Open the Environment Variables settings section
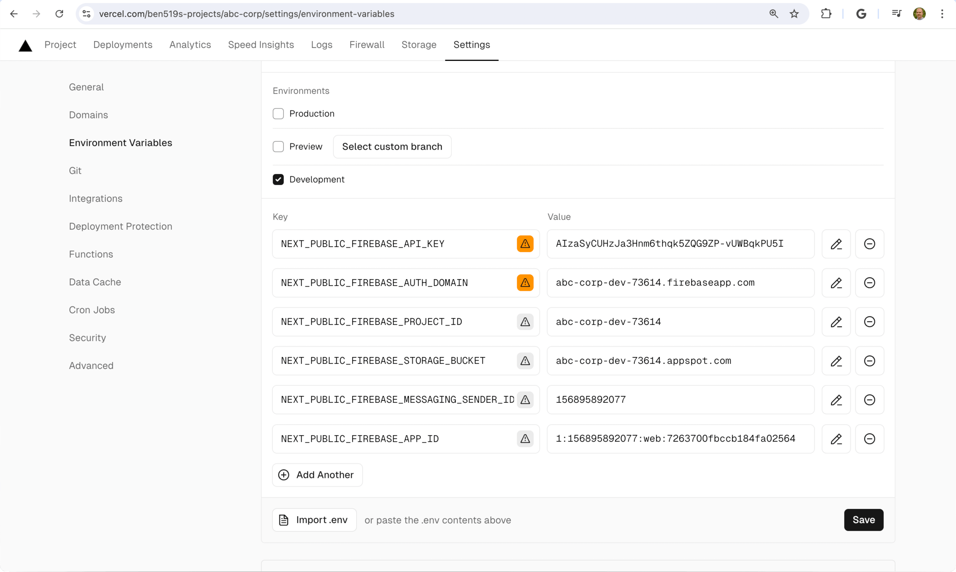This screenshot has width=956, height=572. pyautogui.click(x=121, y=142)
